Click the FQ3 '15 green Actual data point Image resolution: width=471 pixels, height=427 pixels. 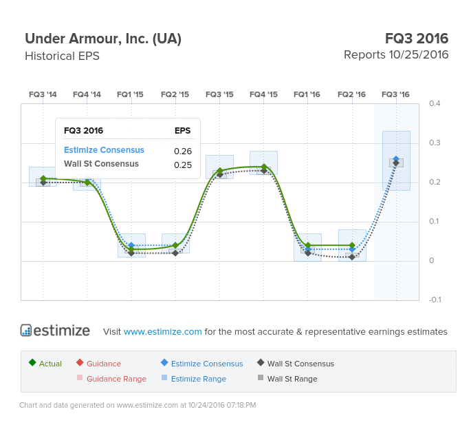click(219, 171)
